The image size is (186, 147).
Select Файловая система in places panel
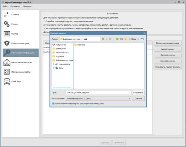pyautogui.click(x=62, y=60)
